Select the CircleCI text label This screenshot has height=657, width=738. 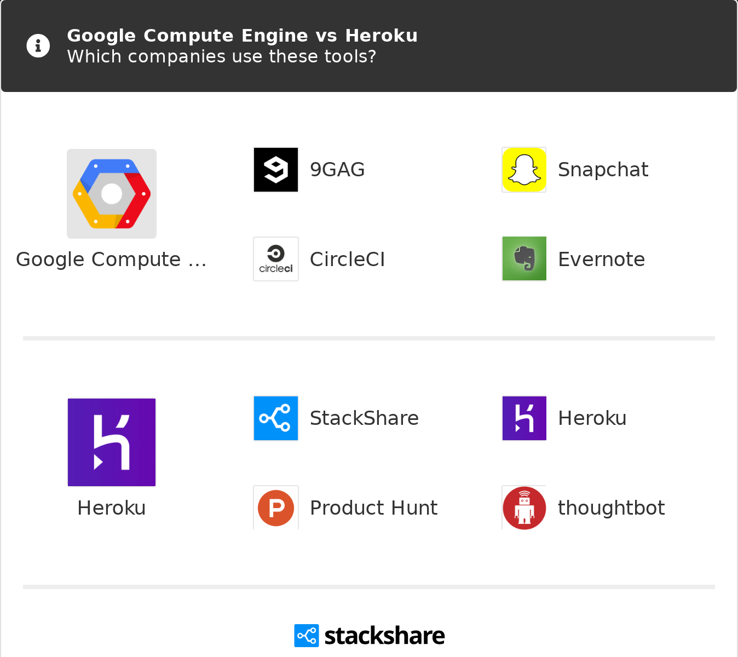[x=347, y=260]
